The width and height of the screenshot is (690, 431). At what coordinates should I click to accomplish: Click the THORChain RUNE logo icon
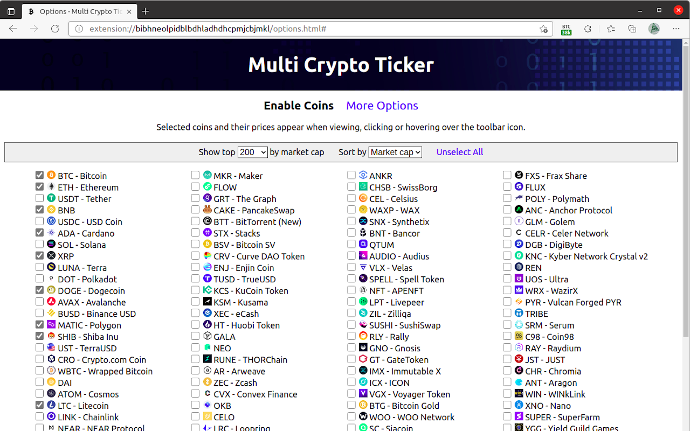[x=207, y=359]
